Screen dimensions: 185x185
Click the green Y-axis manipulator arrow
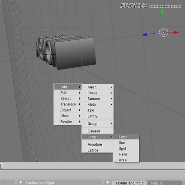click(162, 12)
